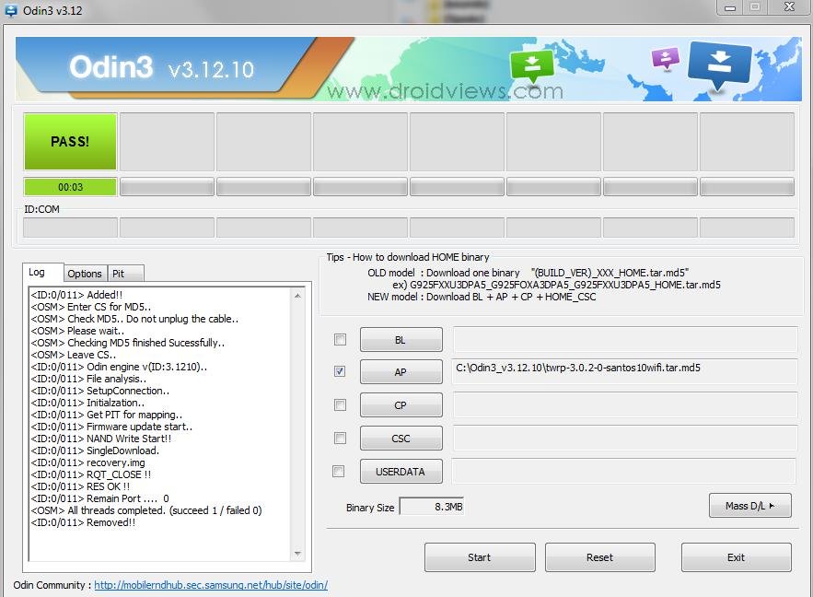This screenshot has width=813, height=597.
Task: Click the 'Remain Port .... 0' log line
Action: [100, 498]
